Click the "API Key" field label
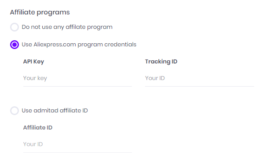266x161 pixels. [x=33, y=62]
